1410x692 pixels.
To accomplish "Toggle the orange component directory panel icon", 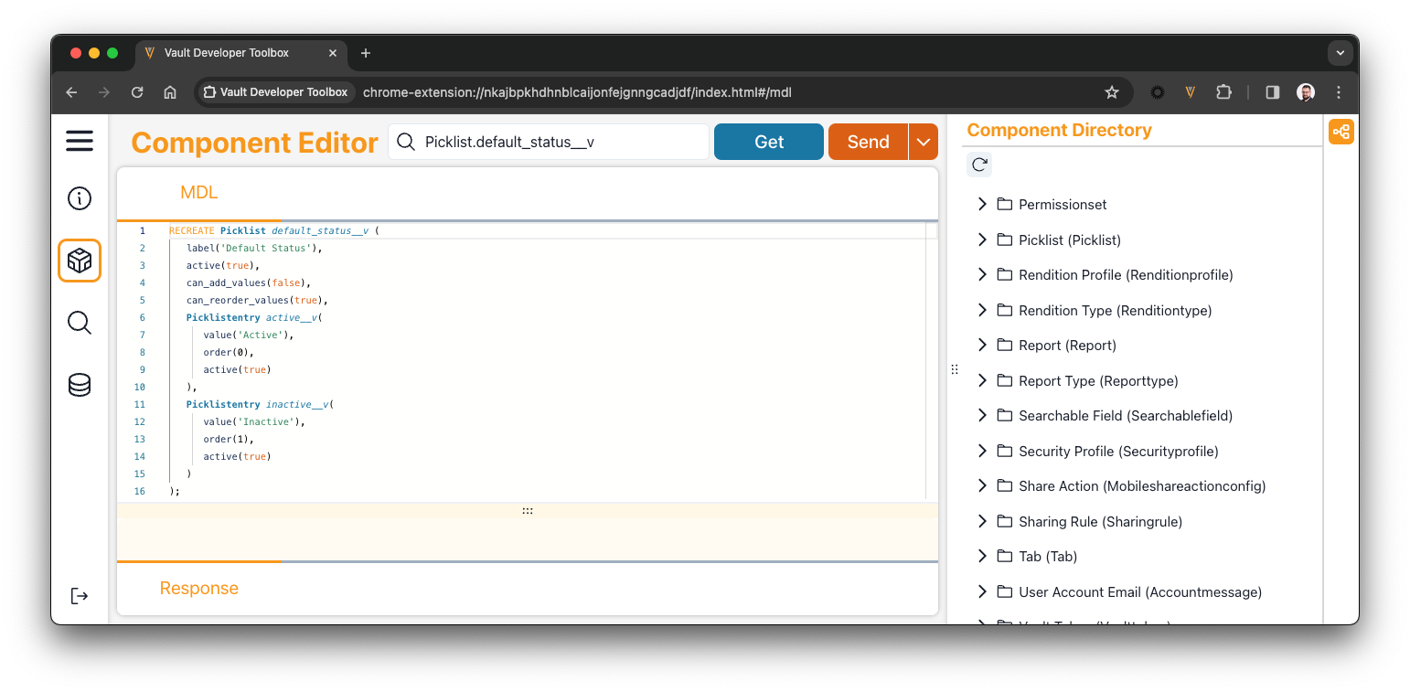I will [1341, 132].
